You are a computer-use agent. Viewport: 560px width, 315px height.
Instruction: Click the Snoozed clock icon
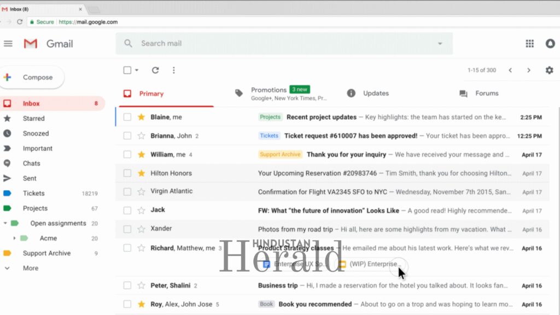[x=7, y=133]
